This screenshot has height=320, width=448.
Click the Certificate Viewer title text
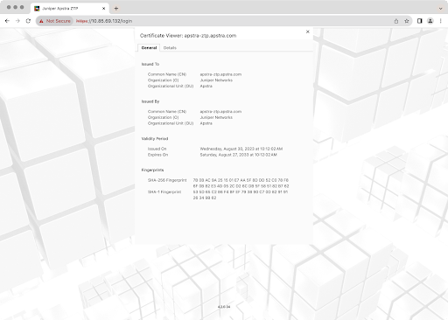tap(188, 36)
